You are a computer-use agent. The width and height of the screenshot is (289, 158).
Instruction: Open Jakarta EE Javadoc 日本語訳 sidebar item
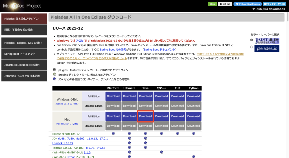tap(24, 65)
